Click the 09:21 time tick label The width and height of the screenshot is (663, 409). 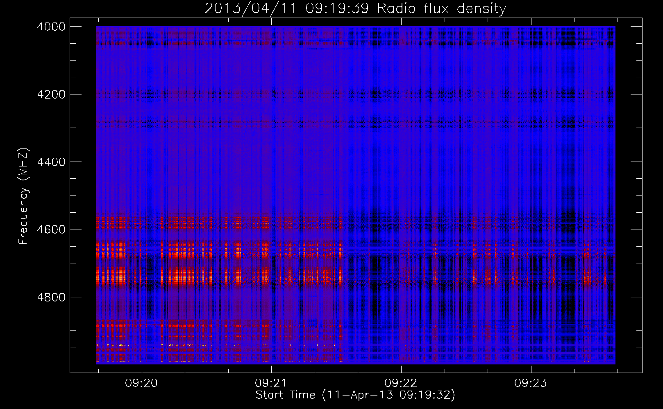click(x=271, y=383)
